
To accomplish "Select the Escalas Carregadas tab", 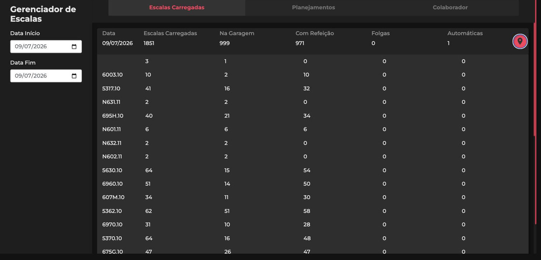I will (177, 7).
